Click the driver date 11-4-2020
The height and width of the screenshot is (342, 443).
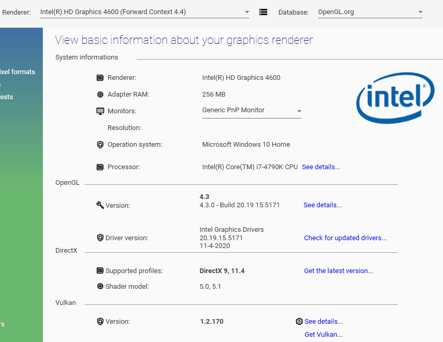coord(215,246)
